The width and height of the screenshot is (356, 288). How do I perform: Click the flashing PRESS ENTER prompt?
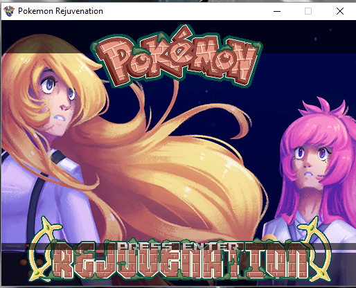[178, 246]
